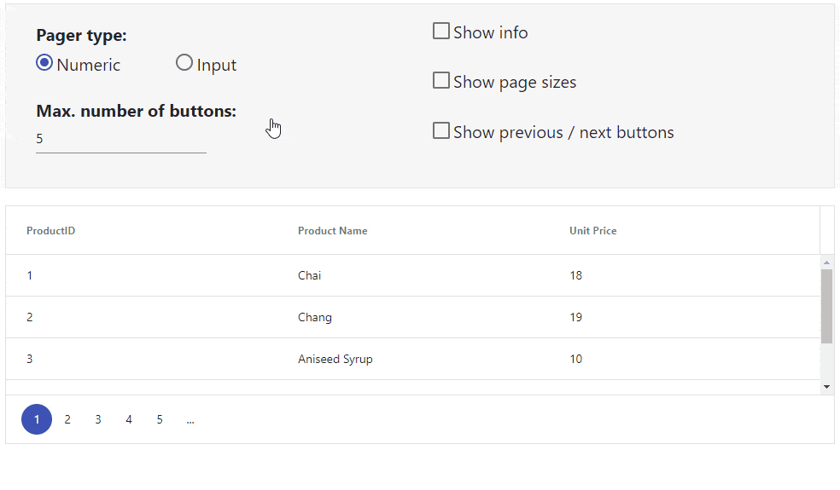Go to page 4 in the pager
840x490 pixels.
129,419
